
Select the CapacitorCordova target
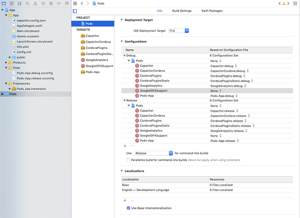coord(96,42)
